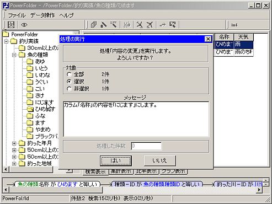This screenshot has height=204, width=272.
Task: Confirm with the はい button
Action: point(116,161)
